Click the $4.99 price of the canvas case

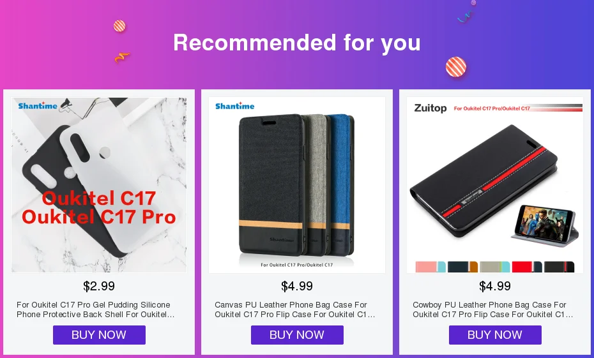click(x=297, y=286)
